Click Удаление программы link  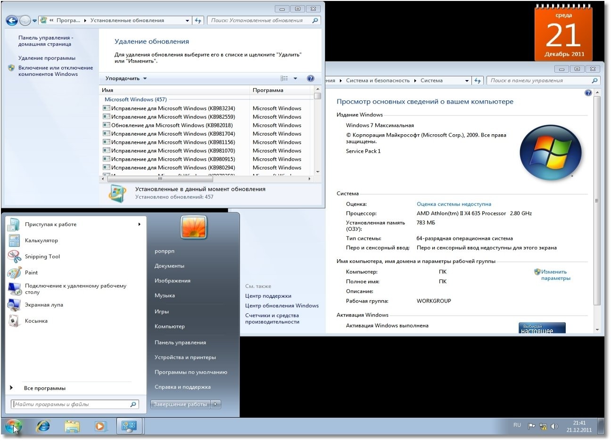pos(47,58)
